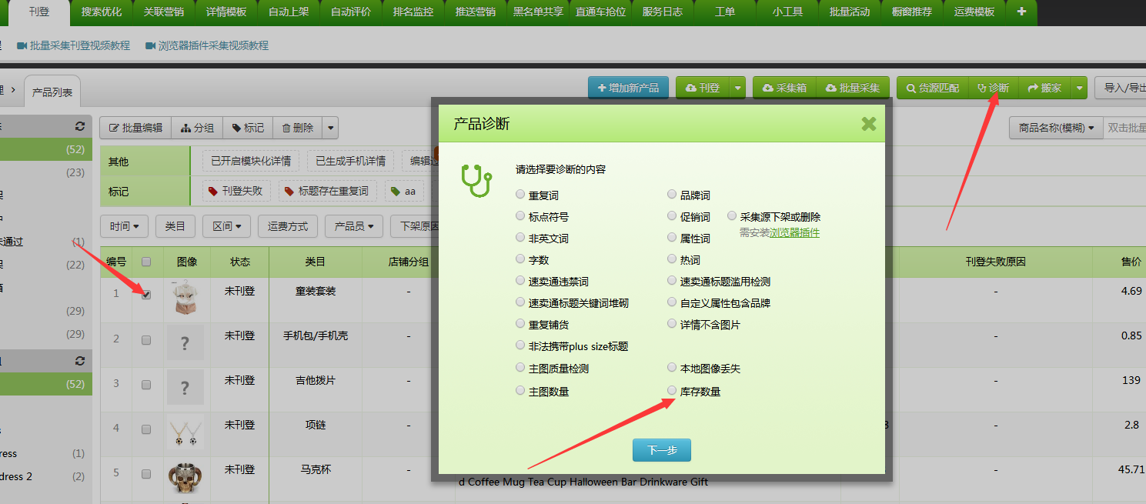Select the 采集源下架或删除 radio option
The height and width of the screenshot is (504, 1146).
click(732, 217)
